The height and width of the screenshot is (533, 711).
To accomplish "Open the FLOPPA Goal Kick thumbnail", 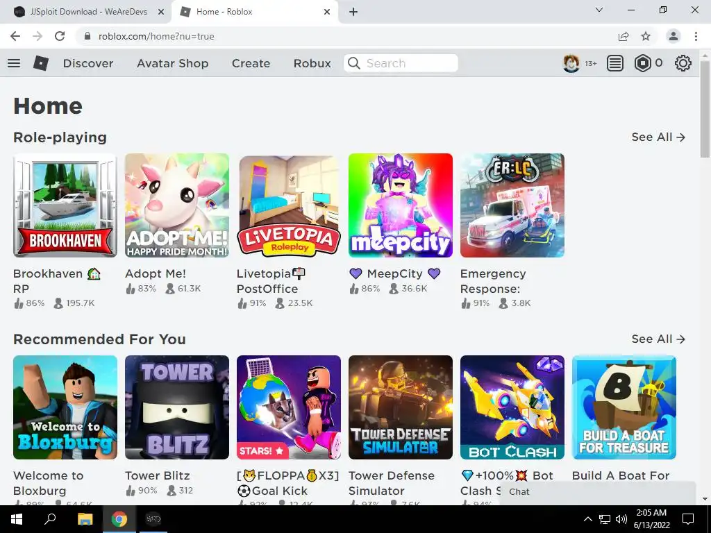I will [x=289, y=407].
